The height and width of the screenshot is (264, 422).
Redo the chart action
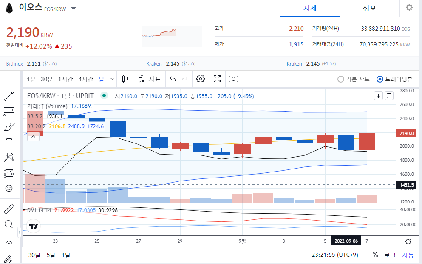(x=184, y=79)
